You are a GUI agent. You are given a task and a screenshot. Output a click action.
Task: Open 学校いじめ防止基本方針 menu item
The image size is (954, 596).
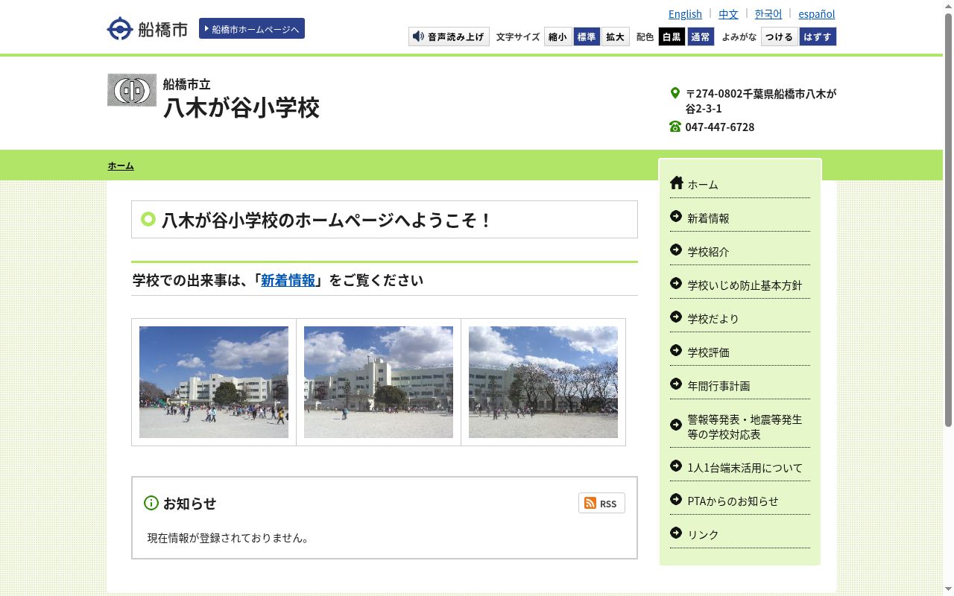(745, 285)
